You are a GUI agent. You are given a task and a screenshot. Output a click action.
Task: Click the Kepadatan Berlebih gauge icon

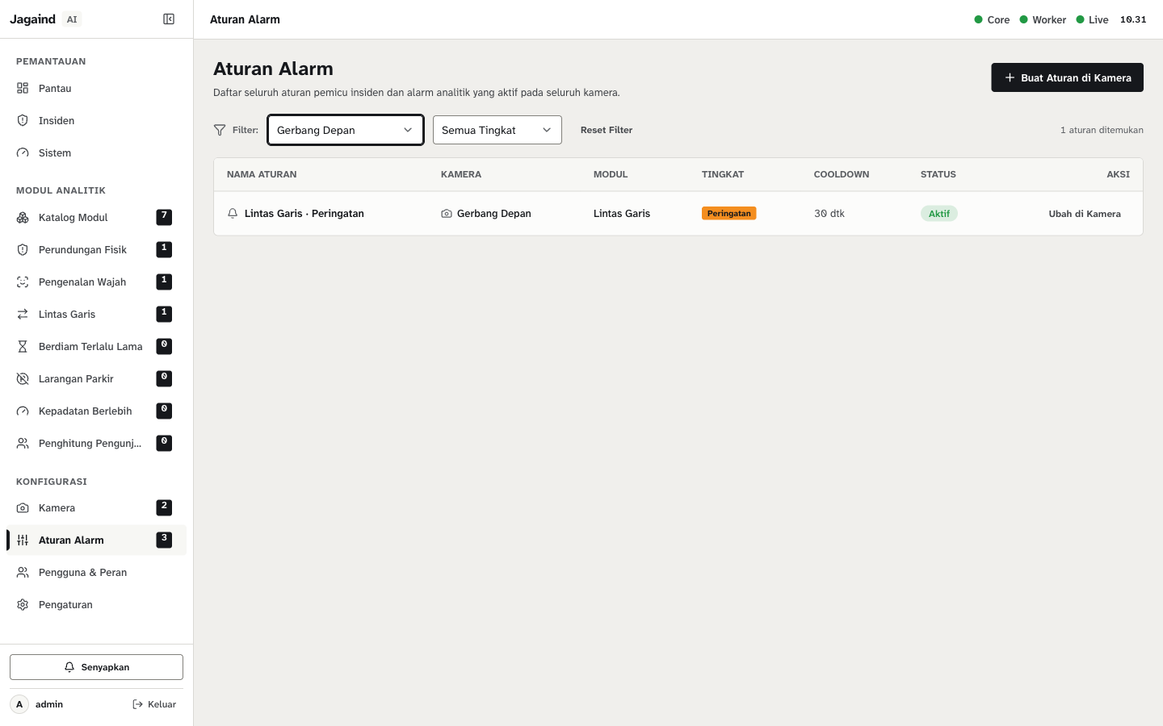[23, 411]
